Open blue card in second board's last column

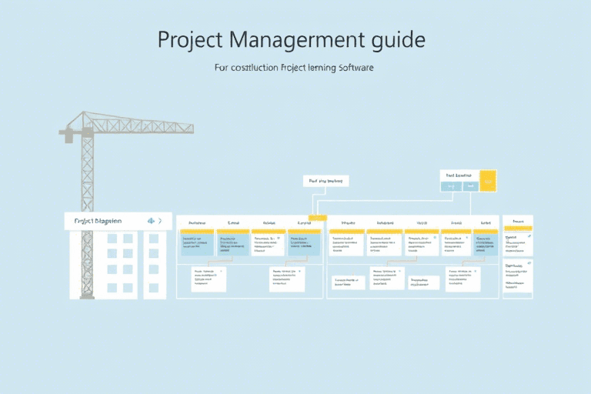click(x=485, y=245)
